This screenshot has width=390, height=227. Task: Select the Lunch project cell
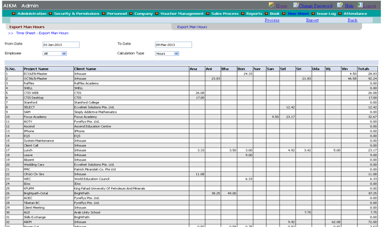[49, 151]
